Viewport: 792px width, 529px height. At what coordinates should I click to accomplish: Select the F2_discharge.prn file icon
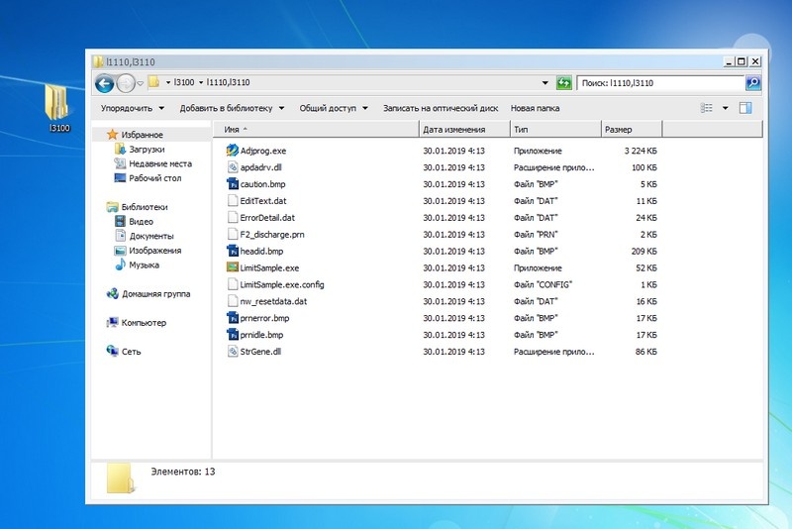pyautogui.click(x=233, y=234)
